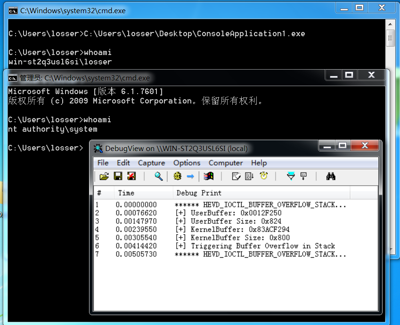This screenshot has height=325, width=400.
Task: Click the History Depth icon
Action: click(303, 176)
